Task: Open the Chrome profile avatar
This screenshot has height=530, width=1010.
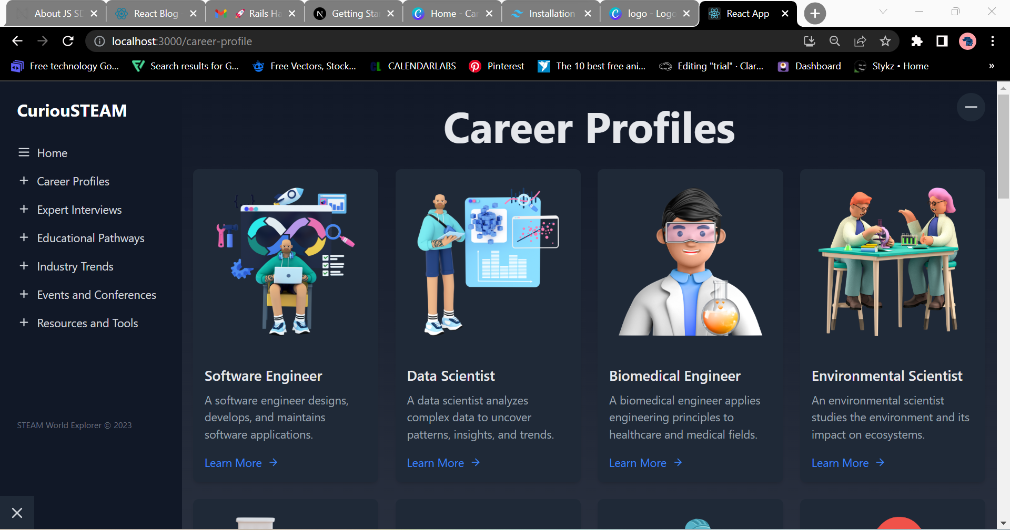Action: click(x=967, y=41)
